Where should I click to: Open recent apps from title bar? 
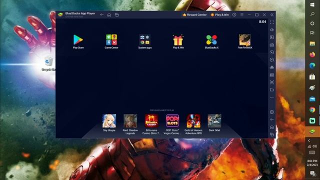click(x=116, y=14)
